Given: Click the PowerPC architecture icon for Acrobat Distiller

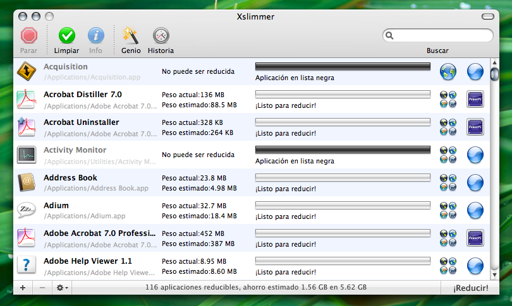Looking at the screenshot, I should (475, 99).
